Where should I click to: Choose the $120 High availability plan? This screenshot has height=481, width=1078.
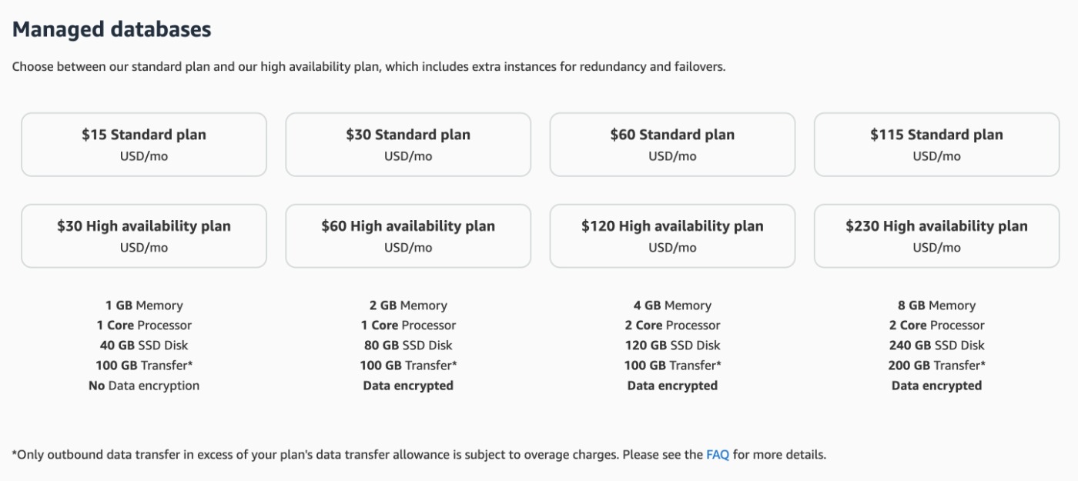tap(672, 235)
